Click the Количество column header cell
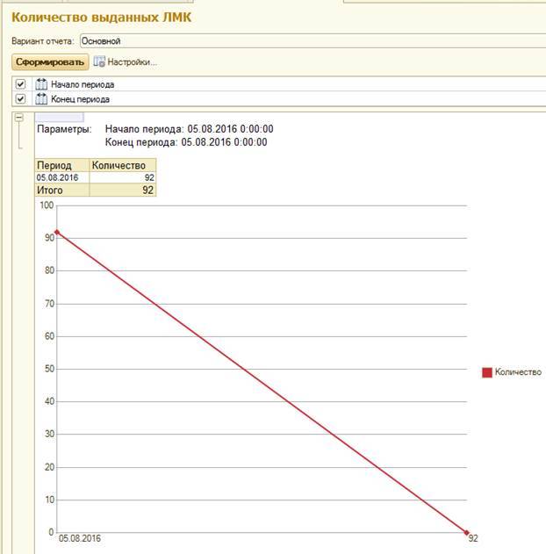The height and width of the screenshot is (554, 546). pyautogui.click(x=123, y=165)
